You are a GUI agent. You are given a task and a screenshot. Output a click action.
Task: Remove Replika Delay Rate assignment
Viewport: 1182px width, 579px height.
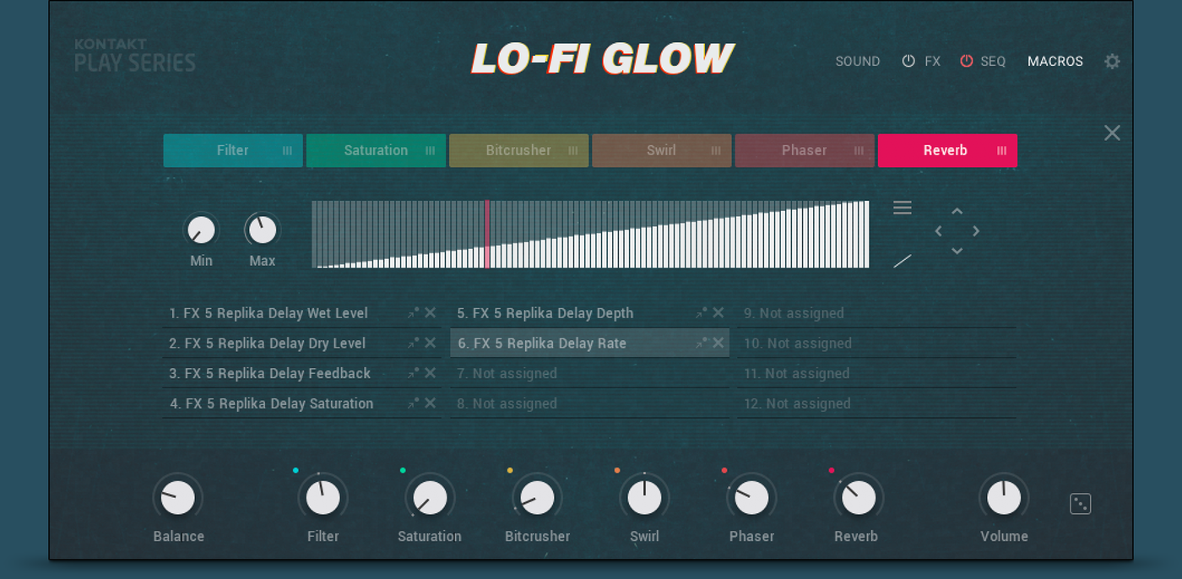tap(718, 343)
